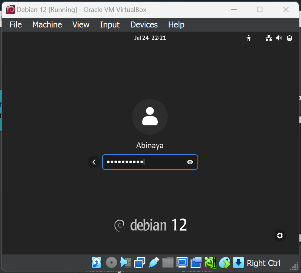Go back to user list with arrow button
Screen dimensions: 301x273
pyautogui.click(x=94, y=162)
